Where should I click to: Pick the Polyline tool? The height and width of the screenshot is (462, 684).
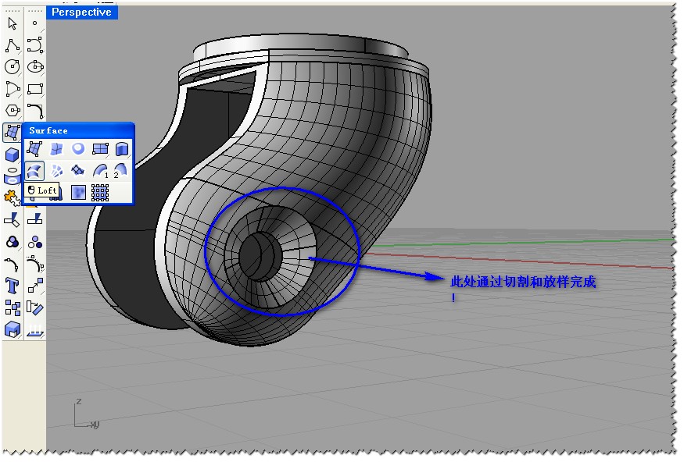coord(13,44)
